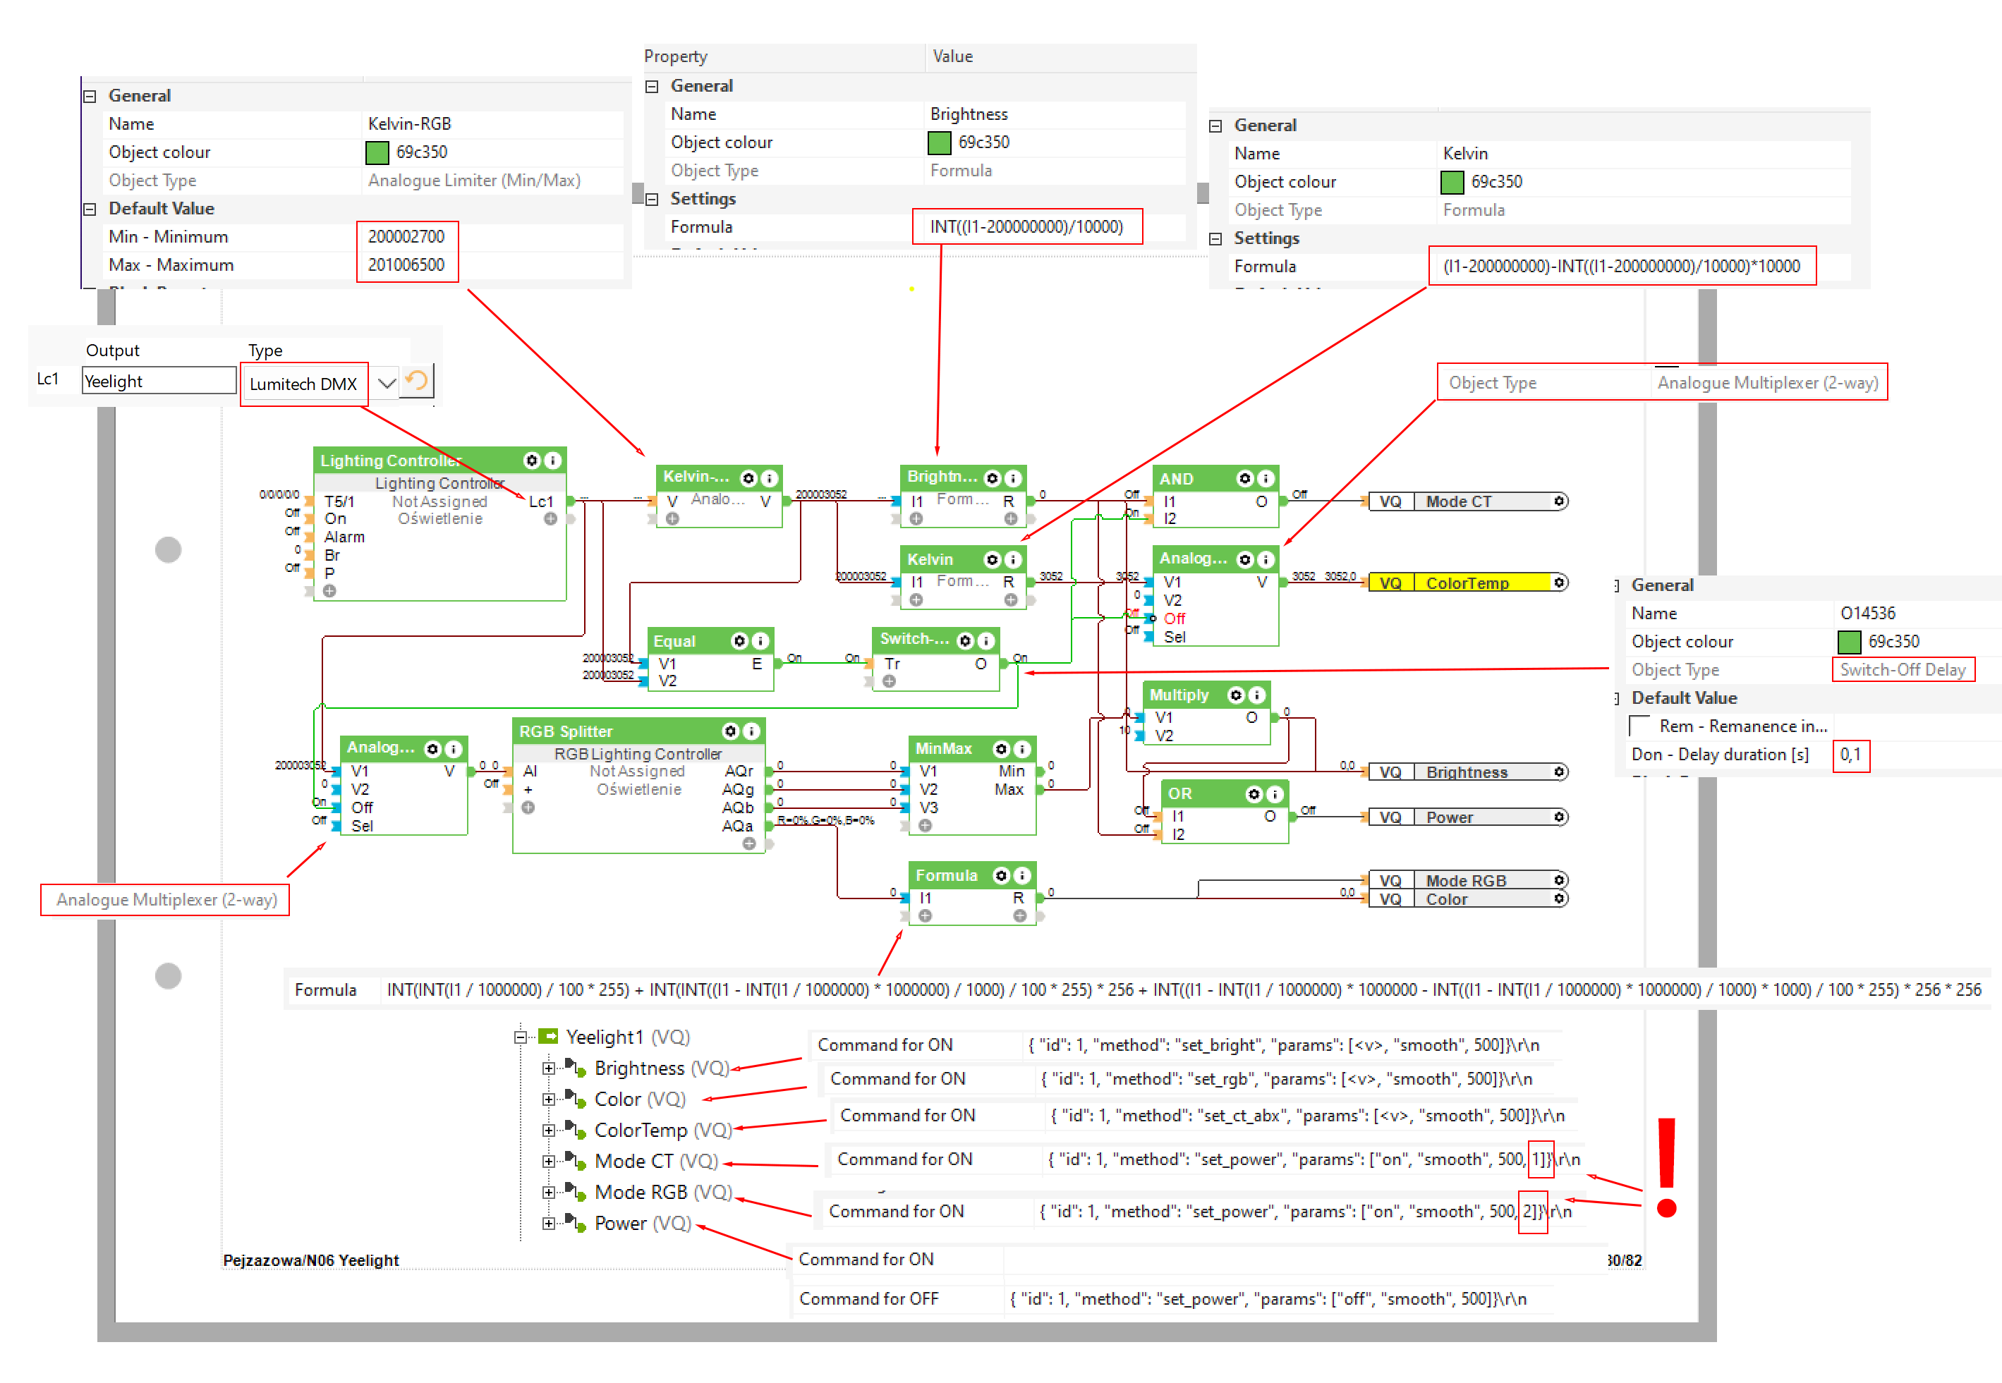The image size is (2002, 1383).
Task: Collapse the Settings section of Brightness properties
Action: point(652,198)
